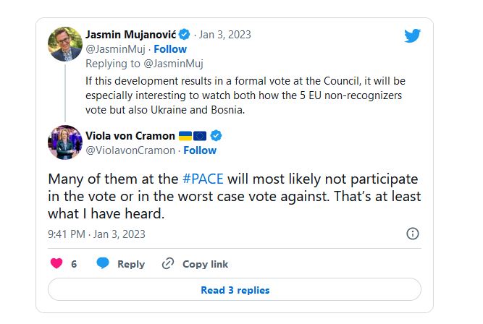Open the 9:41 PM Jan 3, 2023 timestamp

click(x=96, y=234)
